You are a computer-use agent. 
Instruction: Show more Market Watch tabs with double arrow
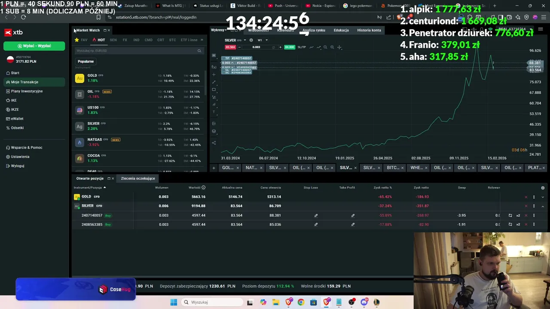202,40
